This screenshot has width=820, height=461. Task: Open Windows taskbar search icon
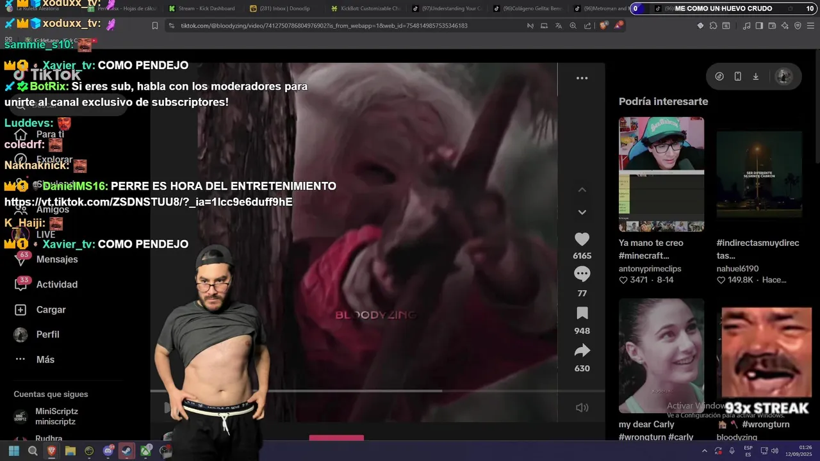33,451
